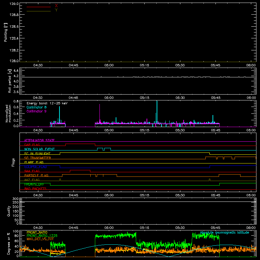Click the NON_SOLAR_EVENT flag label
This screenshot has height=260, width=260.
39,149
